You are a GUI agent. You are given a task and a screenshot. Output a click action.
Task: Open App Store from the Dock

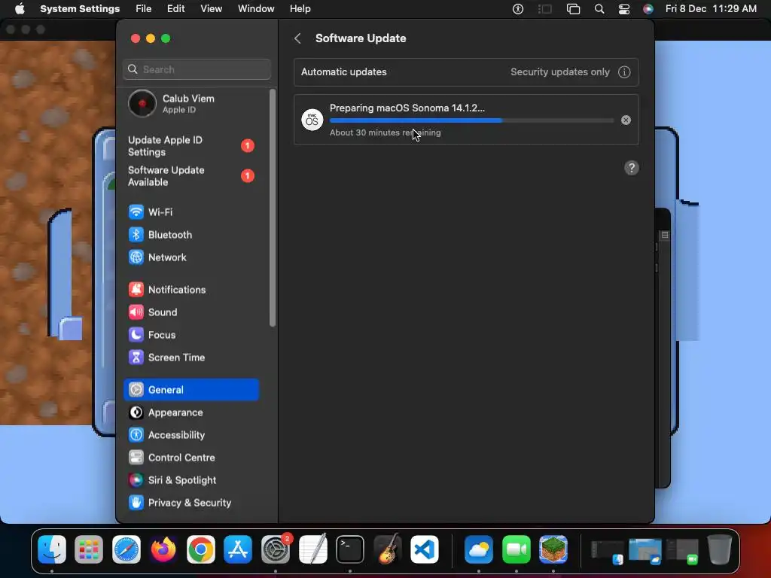(238, 549)
